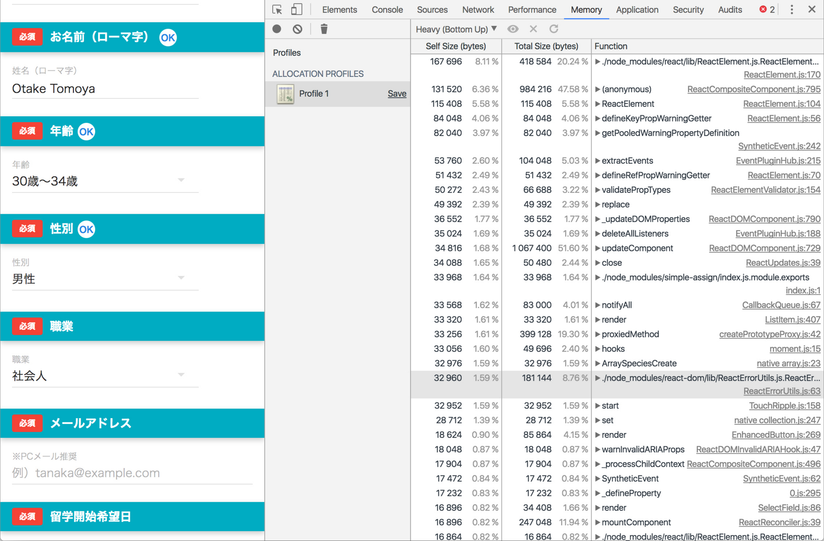Image resolution: width=824 pixels, height=541 pixels.
Task: Sort by Self Size (bytes) column
Action: point(456,46)
